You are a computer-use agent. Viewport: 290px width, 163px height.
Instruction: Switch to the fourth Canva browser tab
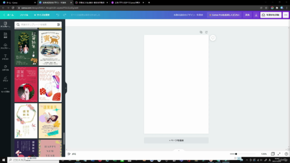pos(128,3)
